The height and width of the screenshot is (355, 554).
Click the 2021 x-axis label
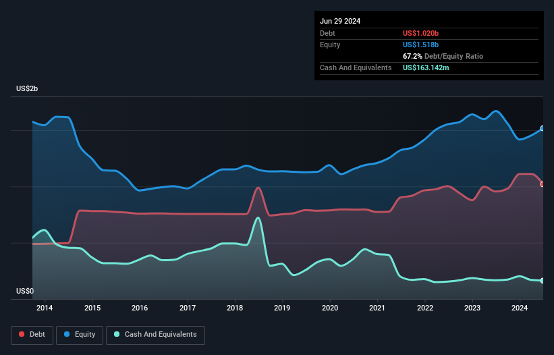tap(377, 308)
